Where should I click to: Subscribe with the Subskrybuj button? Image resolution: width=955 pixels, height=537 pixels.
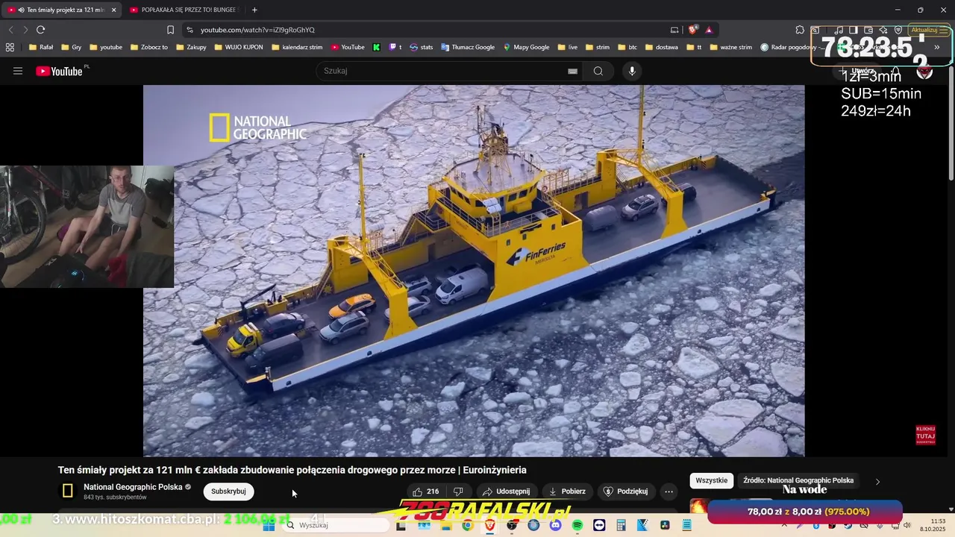[x=228, y=492]
